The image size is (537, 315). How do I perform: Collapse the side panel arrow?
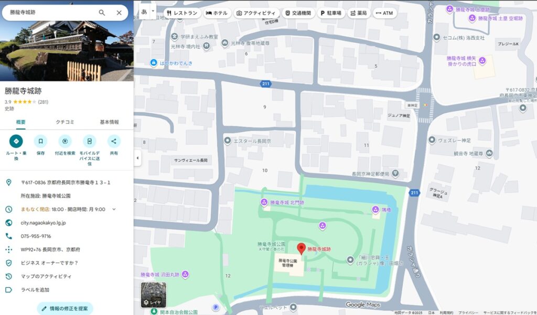(x=137, y=158)
